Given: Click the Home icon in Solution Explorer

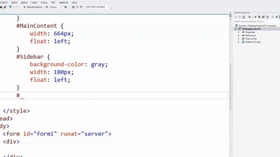Looking at the screenshot, I should click(x=244, y=17).
